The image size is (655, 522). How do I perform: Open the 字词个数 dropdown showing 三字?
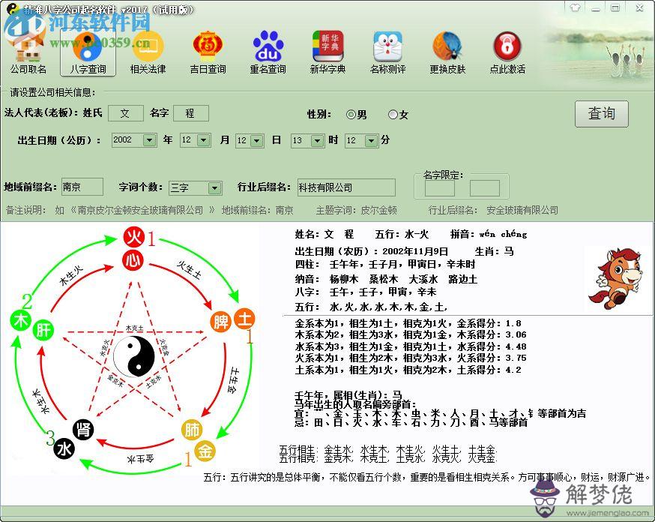pyautogui.click(x=214, y=187)
